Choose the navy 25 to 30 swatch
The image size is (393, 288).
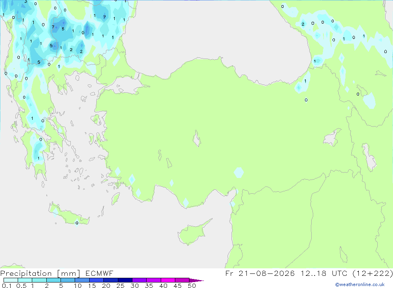(x=125, y=280)
